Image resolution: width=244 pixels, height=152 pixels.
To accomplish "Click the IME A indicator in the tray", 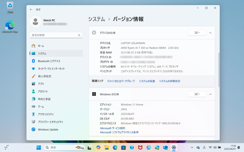I will (204, 147).
